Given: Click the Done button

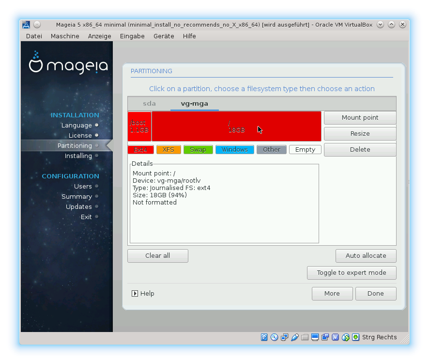Looking at the screenshot, I should (x=376, y=294).
